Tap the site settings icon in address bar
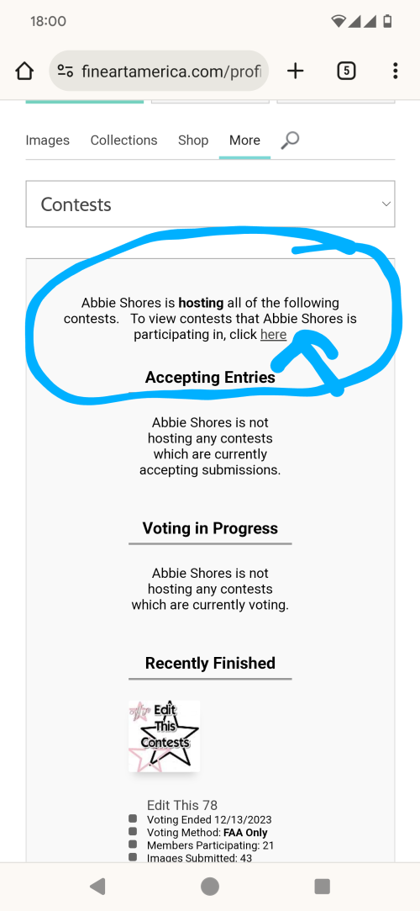 [x=65, y=72]
